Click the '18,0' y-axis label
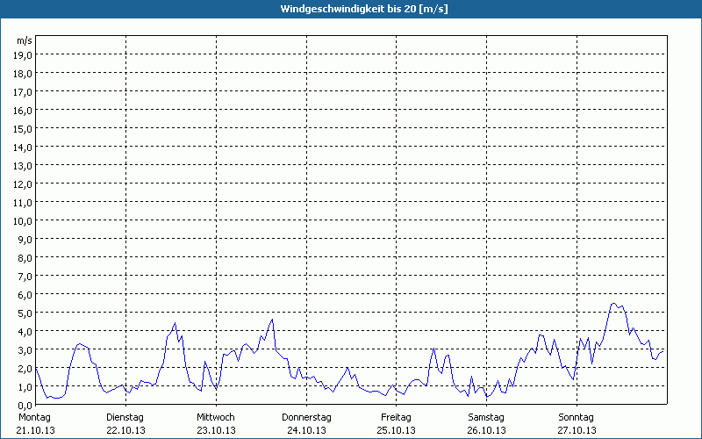 tap(23, 74)
